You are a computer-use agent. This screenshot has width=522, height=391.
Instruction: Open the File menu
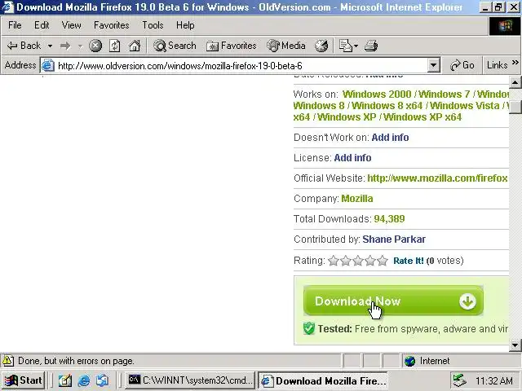tap(15, 25)
